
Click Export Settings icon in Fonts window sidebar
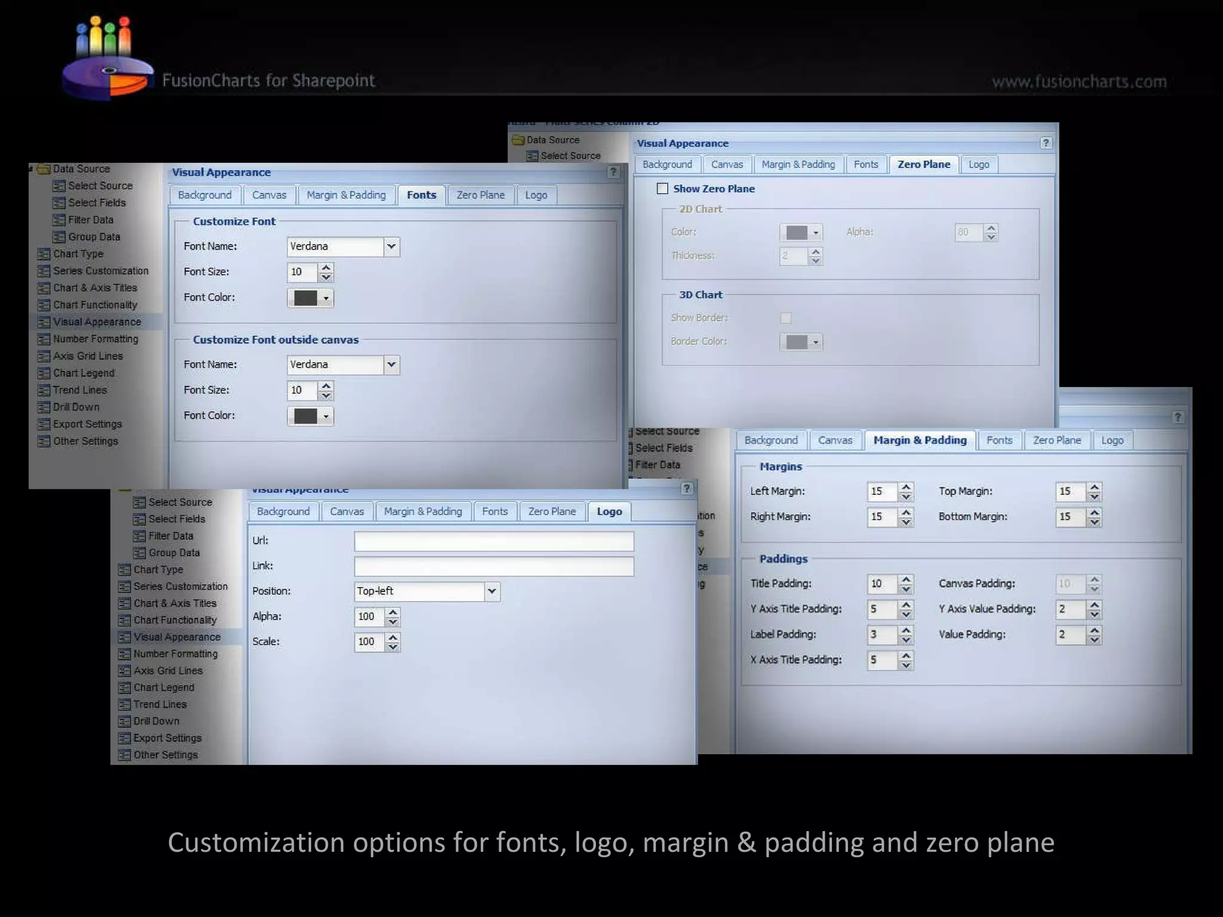(x=44, y=424)
